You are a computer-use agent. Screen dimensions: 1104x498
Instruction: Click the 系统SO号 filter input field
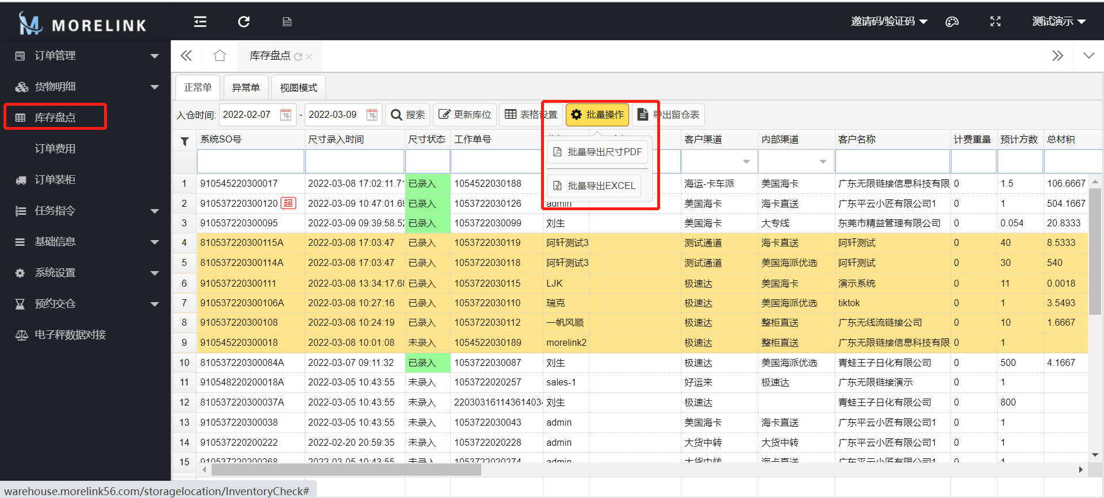(251, 162)
